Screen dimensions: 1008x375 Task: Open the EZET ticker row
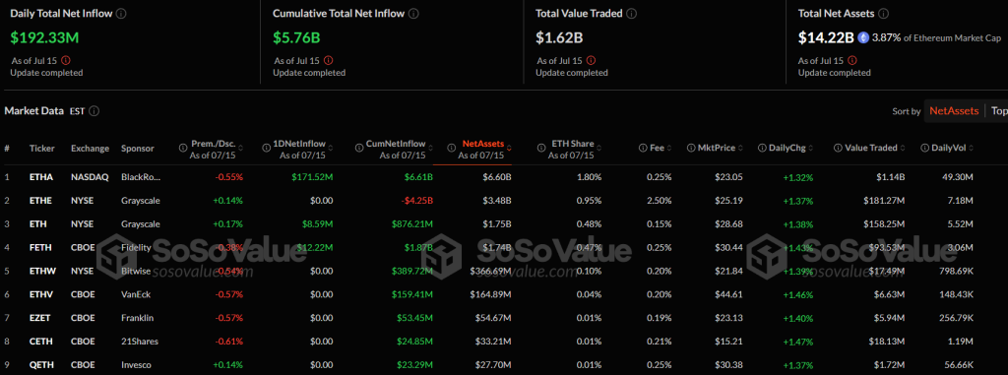[x=39, y=318]
